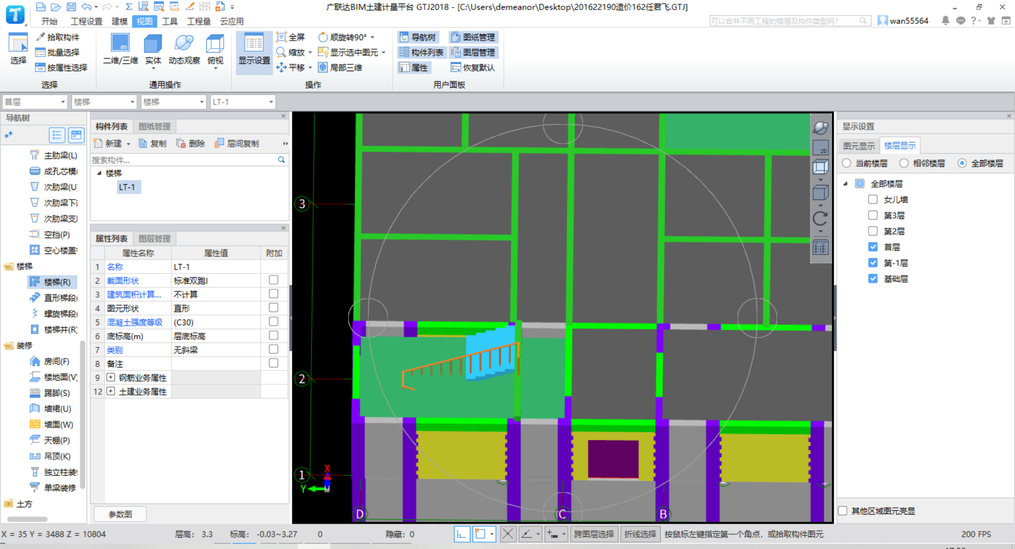This screenshot has width=1015, height=549.
Task: Open the 云应用 ribbon tab
Action: 232,21
